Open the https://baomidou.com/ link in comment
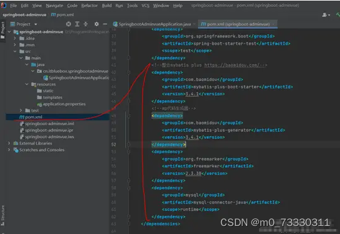The width and height of the screenshot is (340, 234). click(x=232, y=65)
